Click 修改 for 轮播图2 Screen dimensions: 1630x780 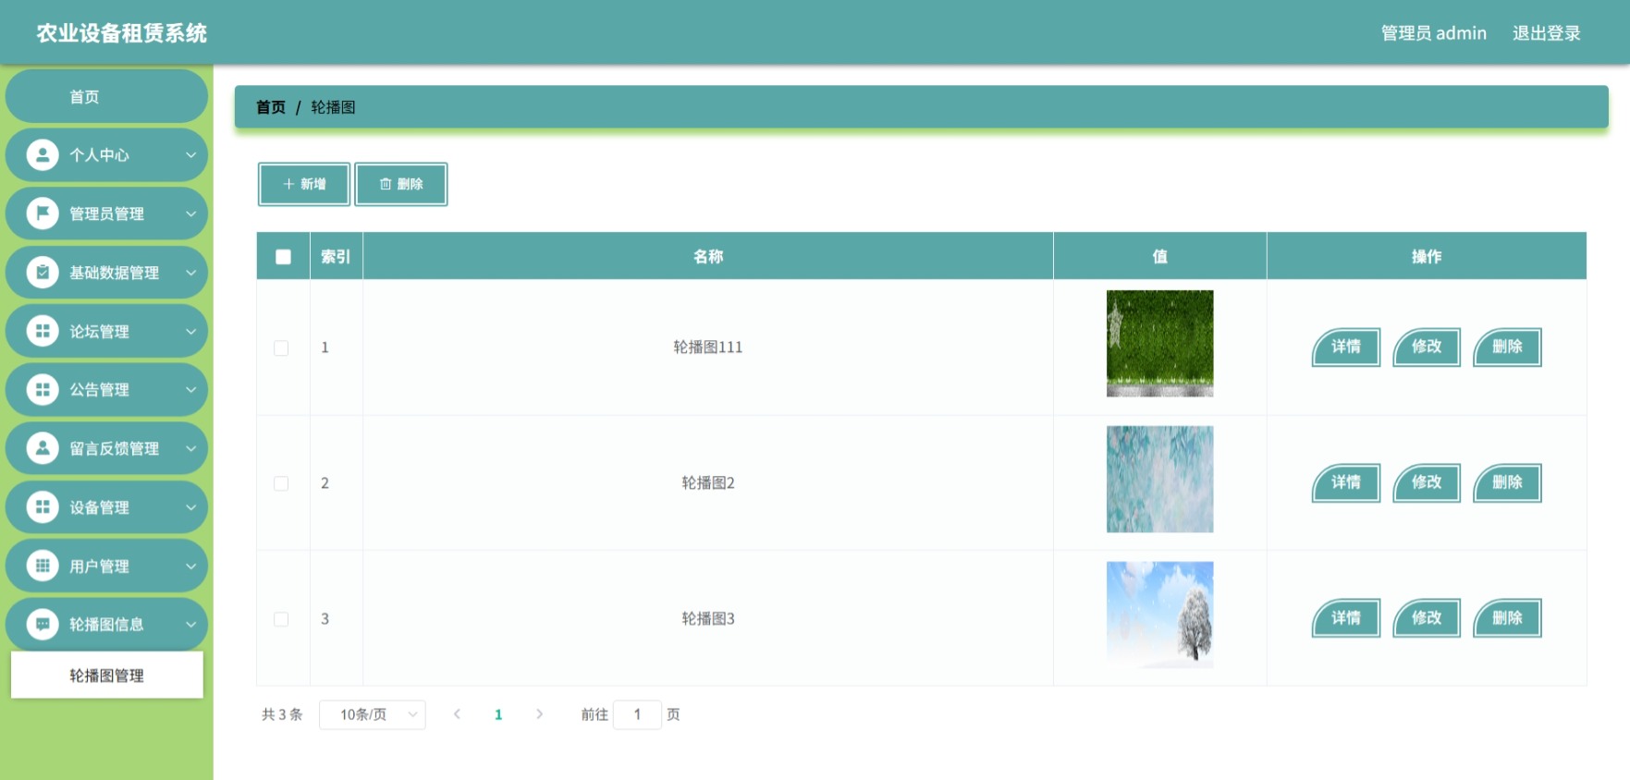[1427, 482]
